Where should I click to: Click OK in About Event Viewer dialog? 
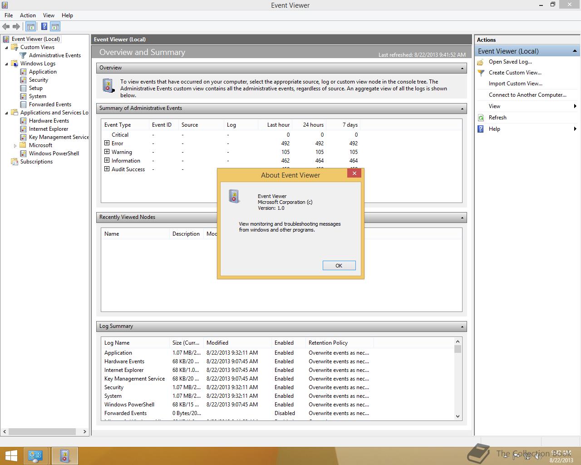click(x=339, y=266)
